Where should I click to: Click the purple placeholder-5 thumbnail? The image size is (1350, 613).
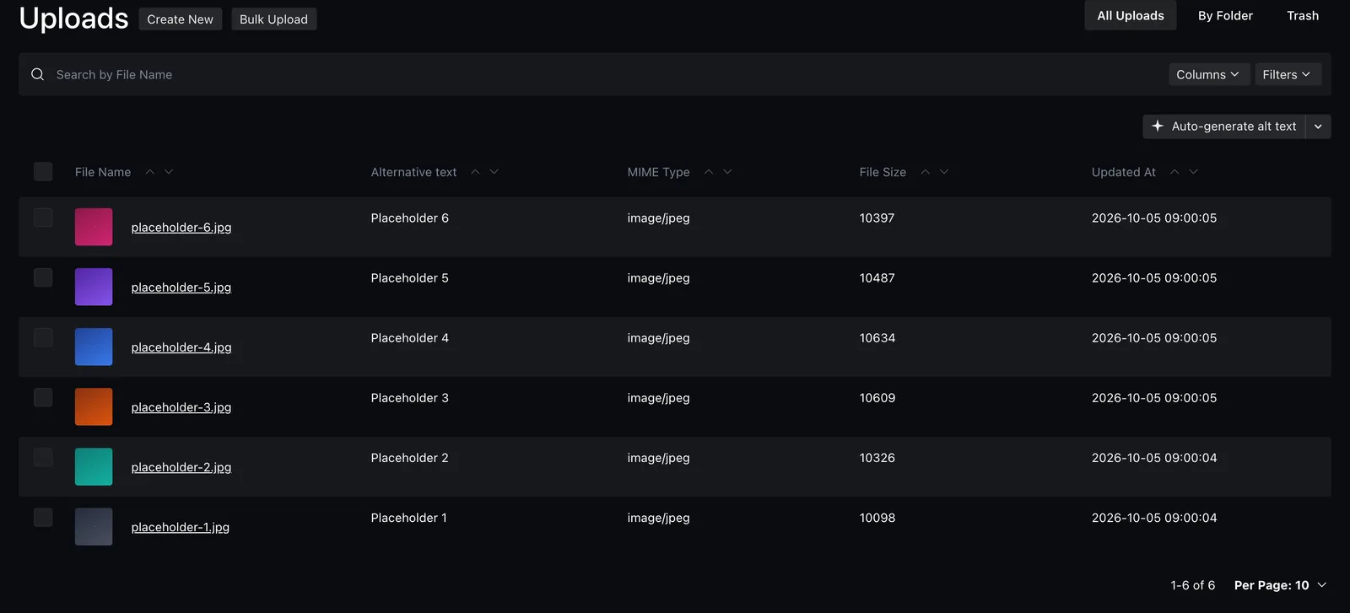[x=94, y=287]
